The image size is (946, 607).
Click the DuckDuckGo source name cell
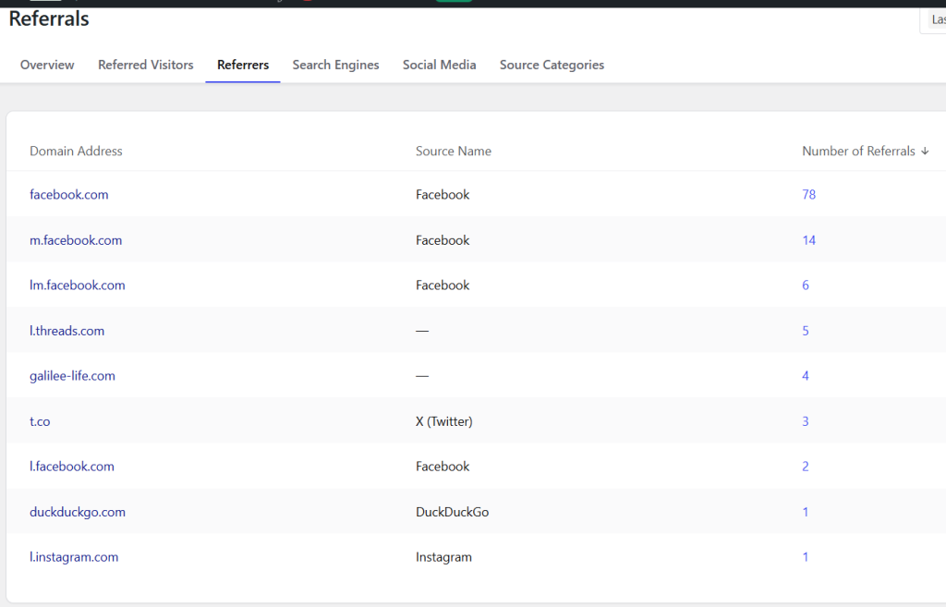452,512
